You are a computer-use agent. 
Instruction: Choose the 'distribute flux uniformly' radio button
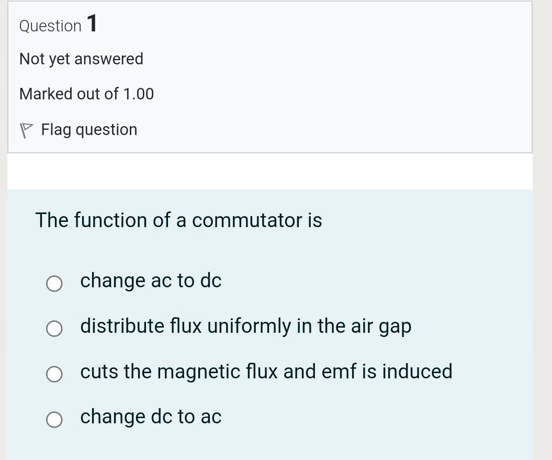[x=54, y=329]
